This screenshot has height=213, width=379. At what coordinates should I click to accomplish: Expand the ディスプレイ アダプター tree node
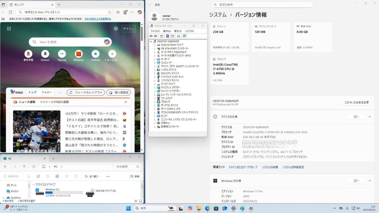[x=154, y=87]
